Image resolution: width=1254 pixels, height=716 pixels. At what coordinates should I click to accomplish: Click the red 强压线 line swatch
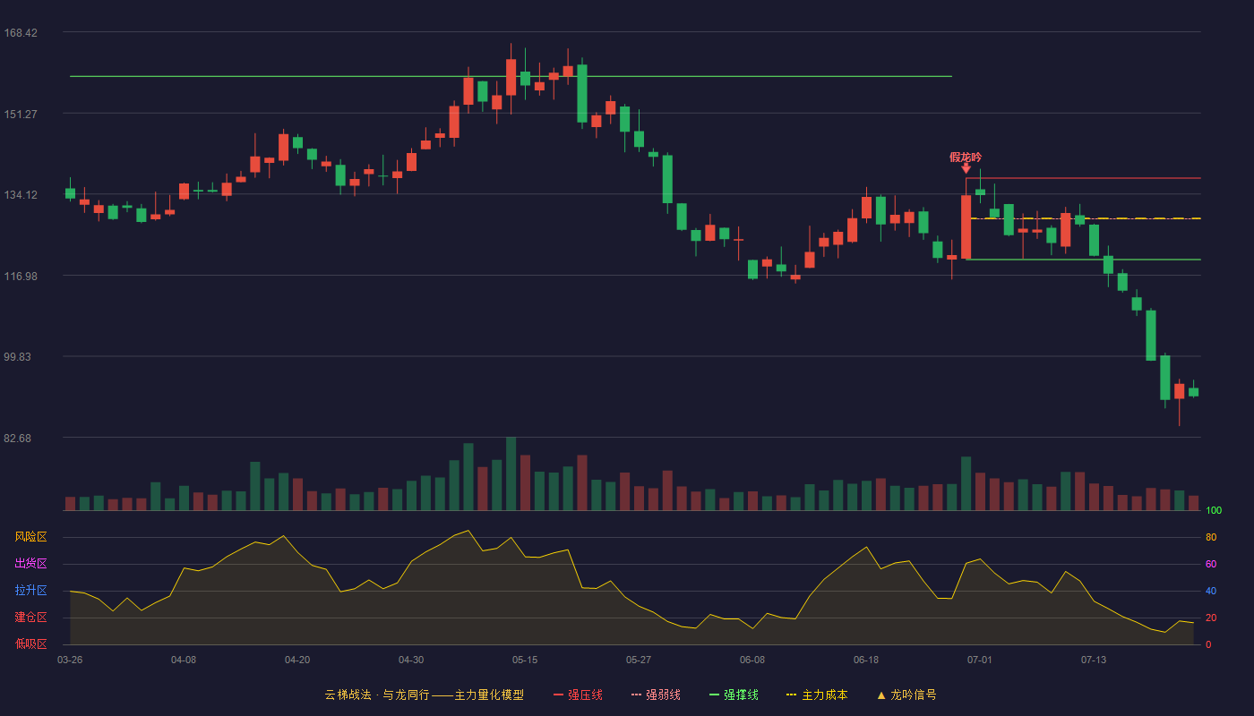point(559,695)
